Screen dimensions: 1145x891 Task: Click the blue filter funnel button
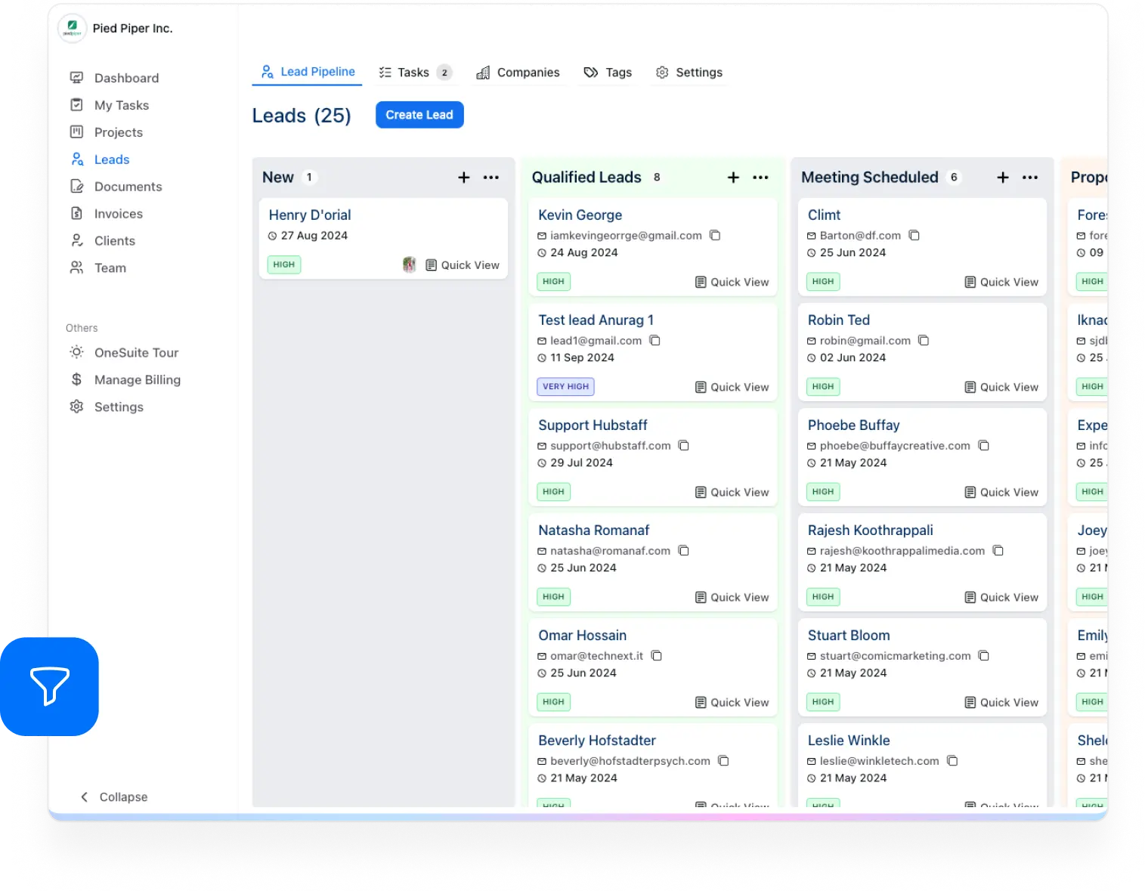pyautogui.click(x=49, y=686)
